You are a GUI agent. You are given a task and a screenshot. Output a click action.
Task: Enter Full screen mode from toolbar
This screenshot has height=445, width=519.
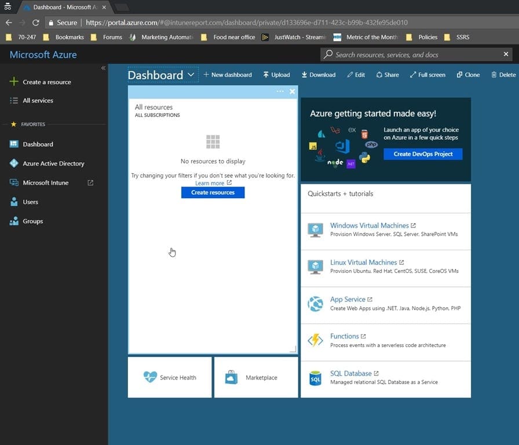point(427,75)
